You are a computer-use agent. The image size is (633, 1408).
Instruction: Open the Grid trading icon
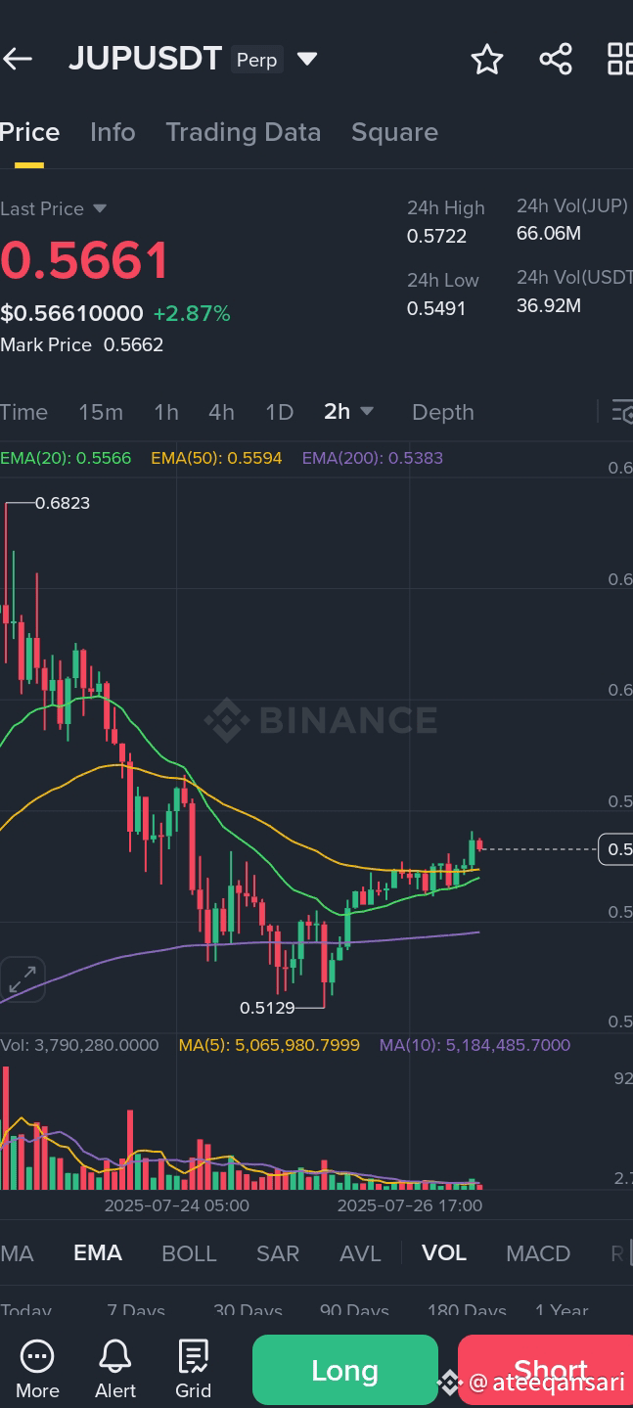[x=193, y=1369]
